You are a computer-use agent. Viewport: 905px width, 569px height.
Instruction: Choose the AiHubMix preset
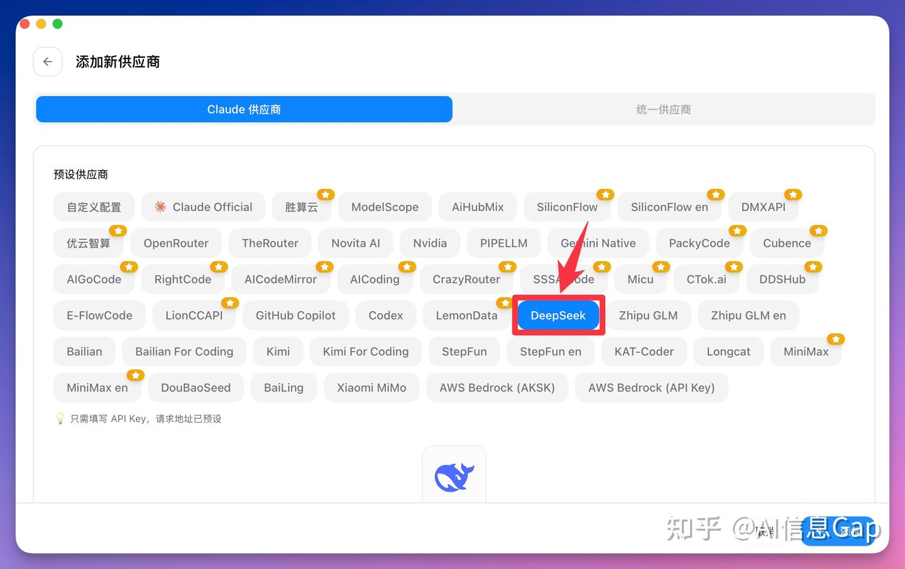click(x=478, y=207)
